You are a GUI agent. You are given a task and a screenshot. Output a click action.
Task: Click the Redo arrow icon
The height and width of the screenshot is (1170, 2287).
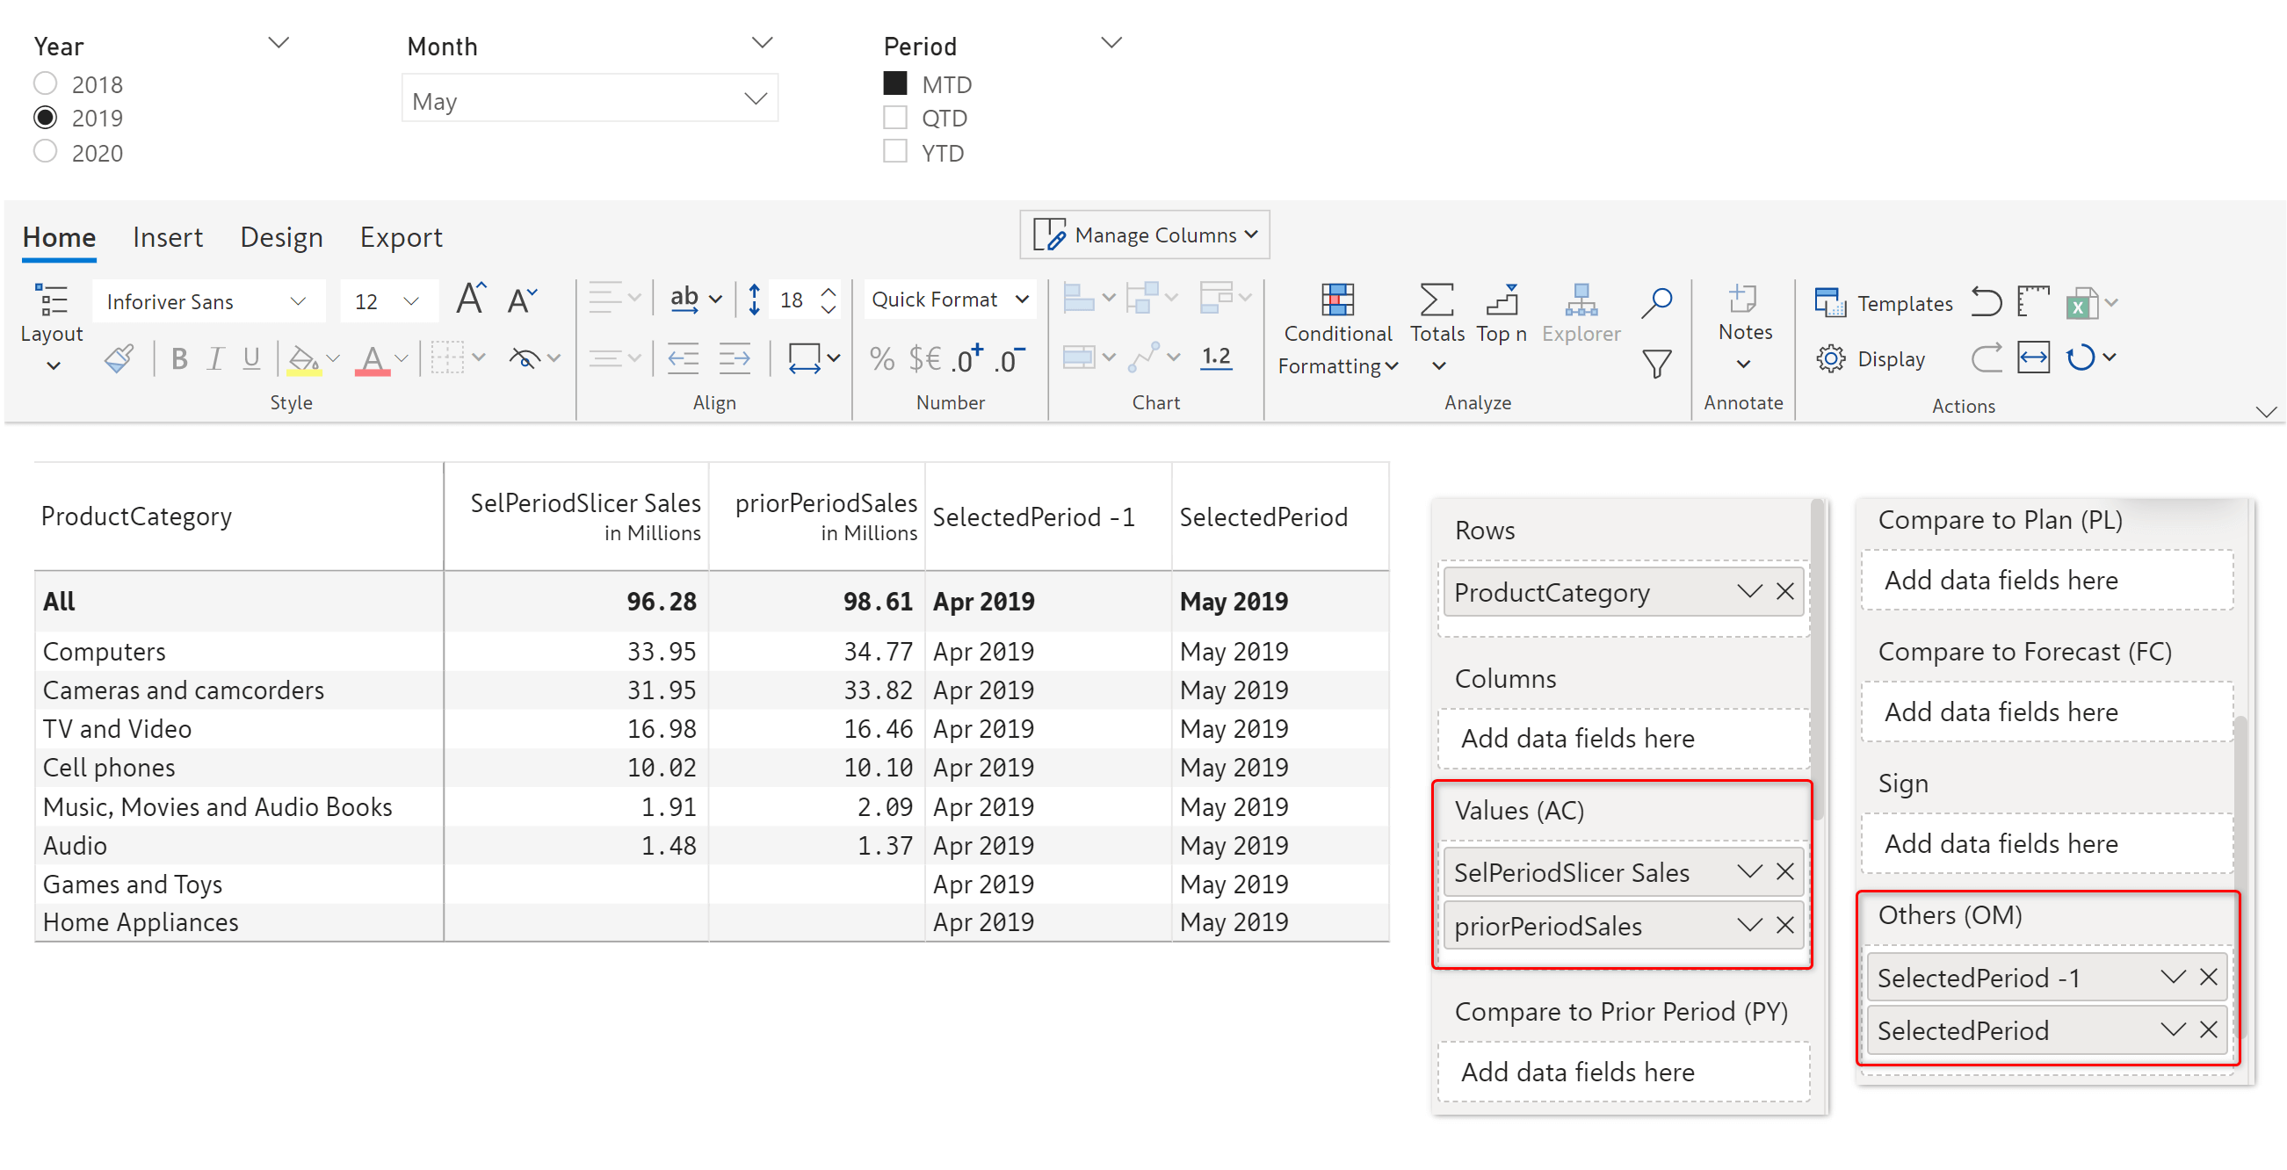[1987, 357]
